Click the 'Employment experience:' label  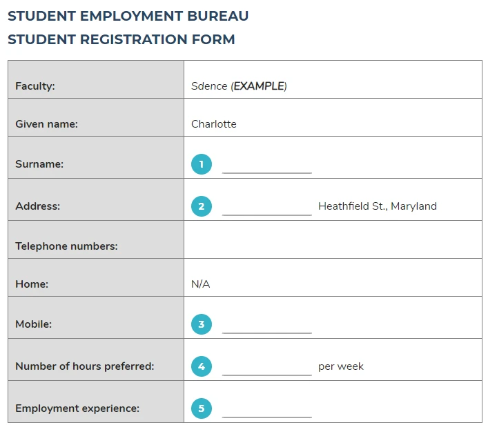click(x=77, y=408)
